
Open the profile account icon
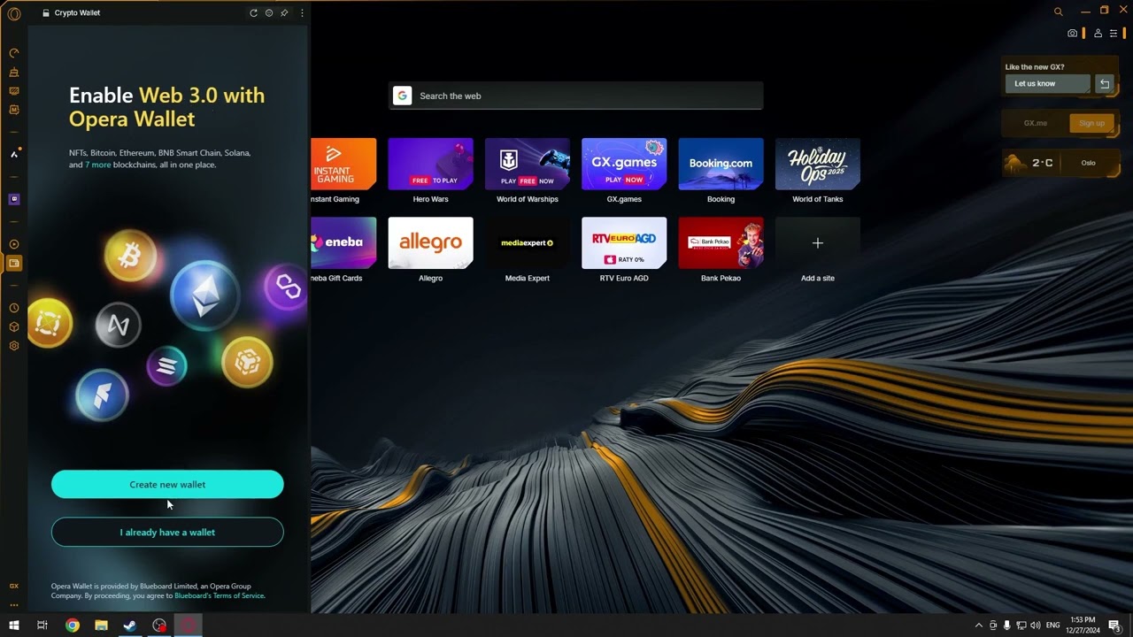[x=1098, y=34]
